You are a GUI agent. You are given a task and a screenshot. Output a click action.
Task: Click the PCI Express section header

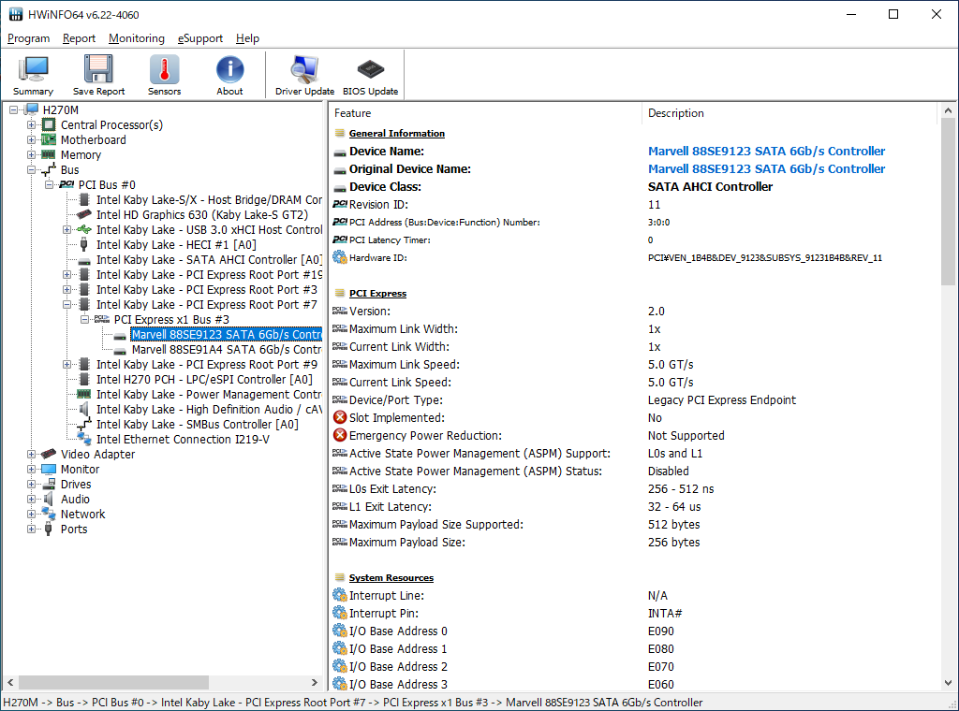[377, 293]
